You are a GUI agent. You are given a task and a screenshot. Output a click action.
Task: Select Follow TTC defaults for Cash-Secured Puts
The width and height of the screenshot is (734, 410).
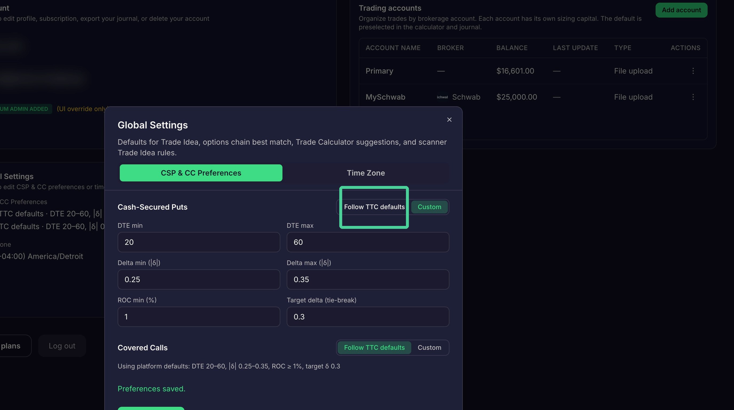point(374,207)
